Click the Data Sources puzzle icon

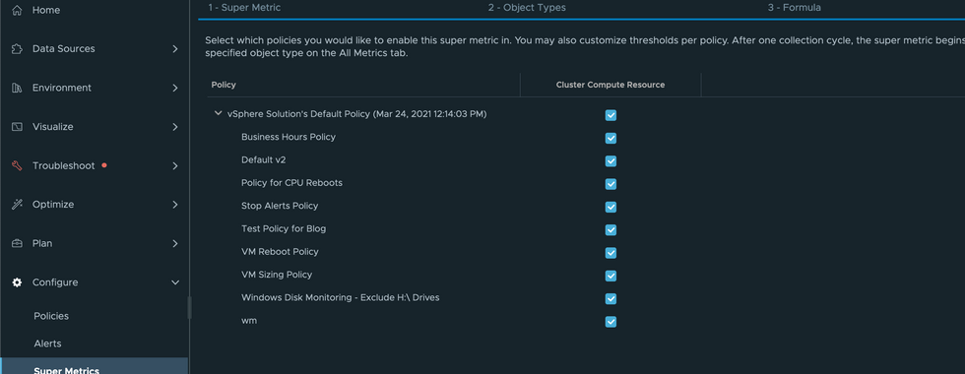18,48
